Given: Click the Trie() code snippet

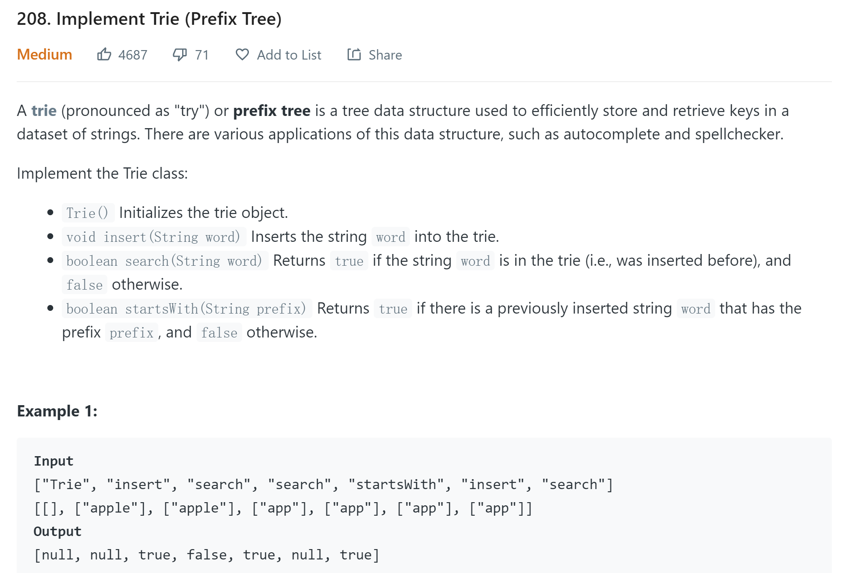Looking at the screenshot, I should click(x=87, y=213).
